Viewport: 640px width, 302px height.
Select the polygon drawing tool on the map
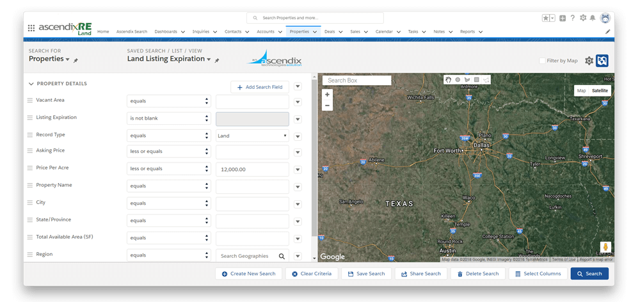467,79
